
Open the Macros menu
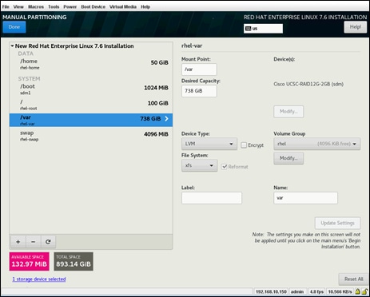coord(36,6)
